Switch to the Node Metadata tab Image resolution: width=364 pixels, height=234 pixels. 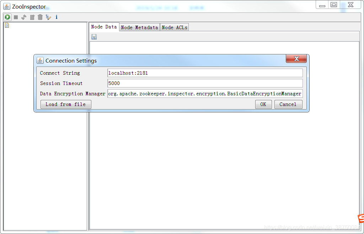139,27
